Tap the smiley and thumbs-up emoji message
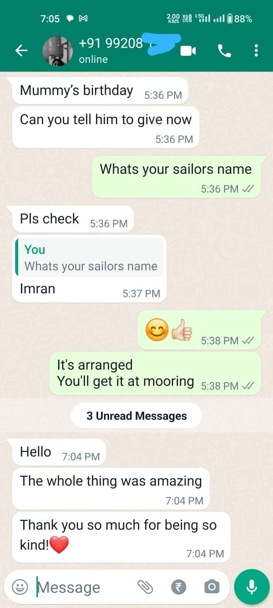Viewport: 273px width, 608px height. click(199, 330)
